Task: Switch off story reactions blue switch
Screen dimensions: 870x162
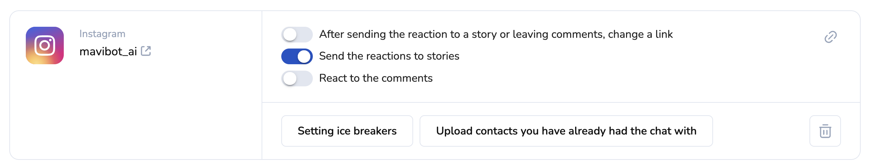Action: tap(297, 56)
